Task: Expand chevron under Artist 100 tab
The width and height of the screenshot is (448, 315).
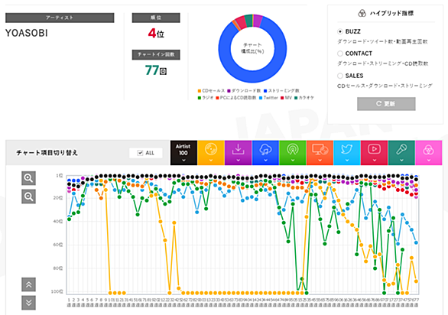Action: click(183, 161)
